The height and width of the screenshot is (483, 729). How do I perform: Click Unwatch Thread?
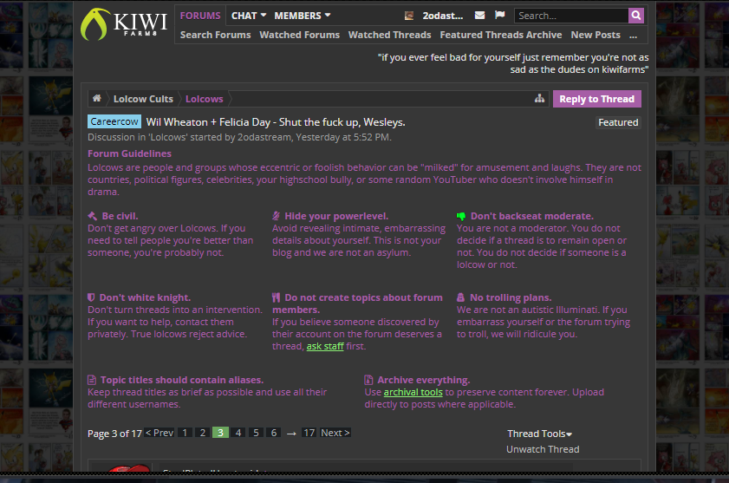543,449
